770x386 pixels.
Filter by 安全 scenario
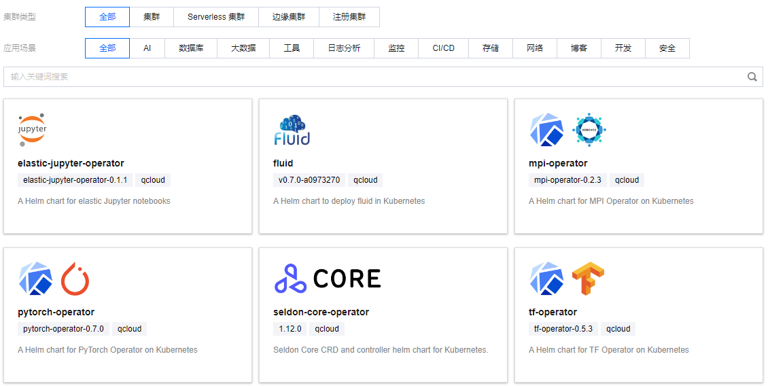[667, 48]
